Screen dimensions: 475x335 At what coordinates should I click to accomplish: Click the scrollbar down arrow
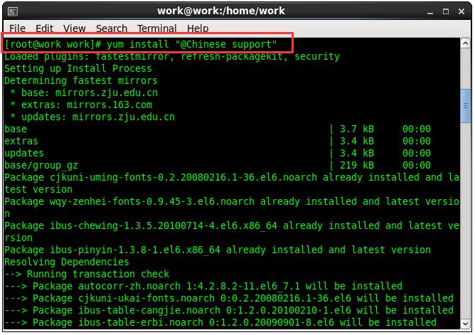(x=465, y=324)
